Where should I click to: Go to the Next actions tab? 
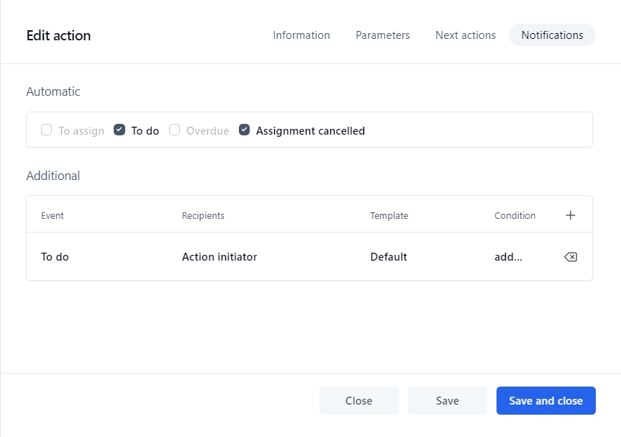pos(465,35)
